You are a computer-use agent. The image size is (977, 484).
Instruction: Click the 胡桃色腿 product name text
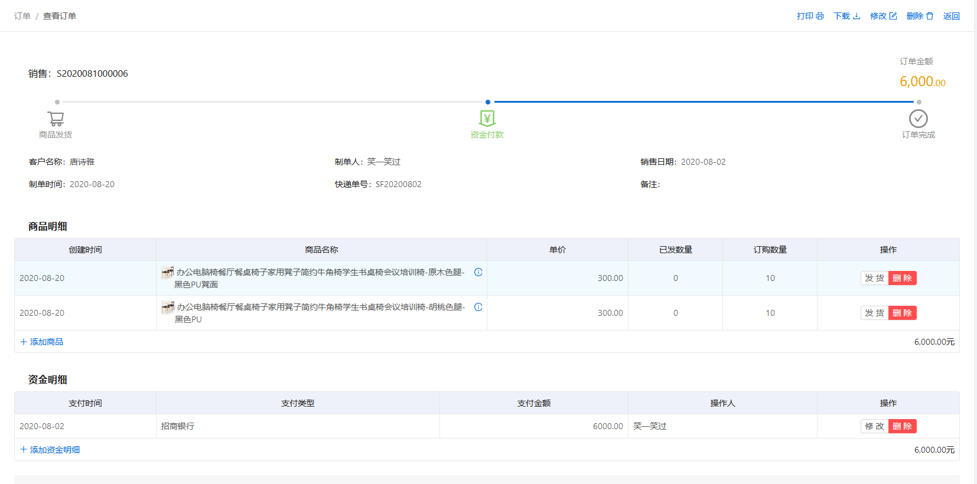(x=320, y=313)
